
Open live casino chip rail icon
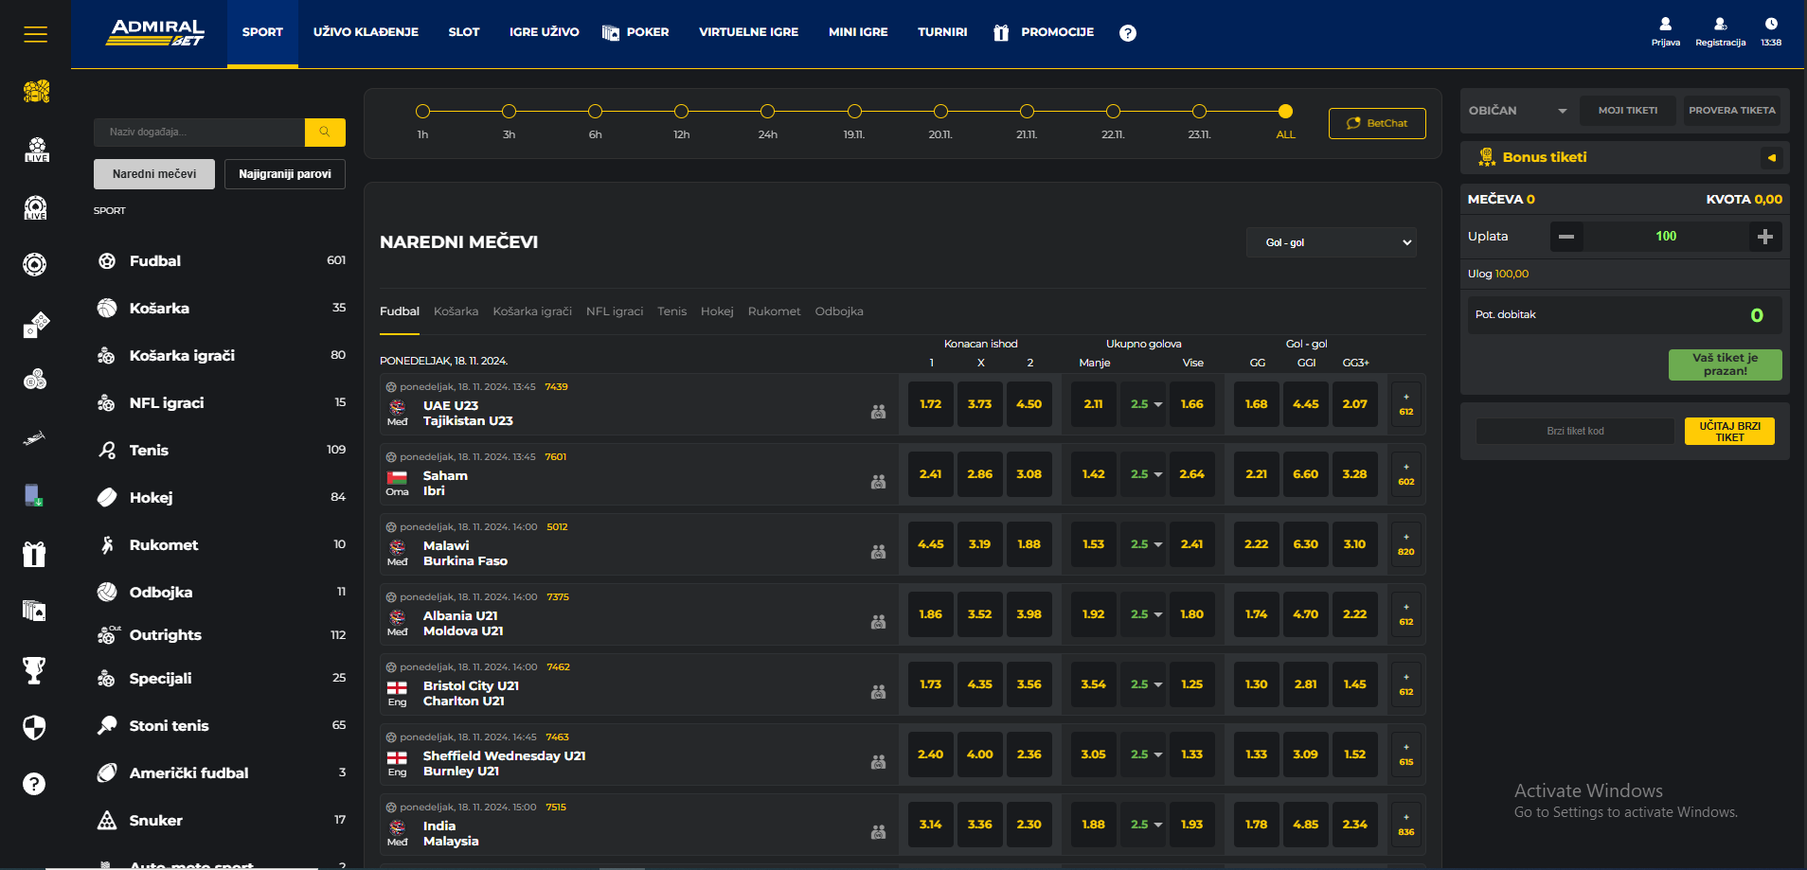pos(35,207)
